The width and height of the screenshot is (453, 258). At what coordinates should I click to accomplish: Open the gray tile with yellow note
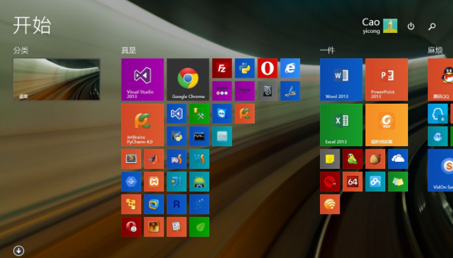(x=330, y=159)
